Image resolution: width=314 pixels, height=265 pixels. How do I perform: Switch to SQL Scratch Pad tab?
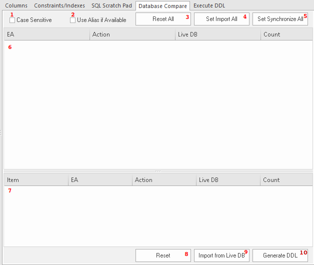tap(111, 5)
